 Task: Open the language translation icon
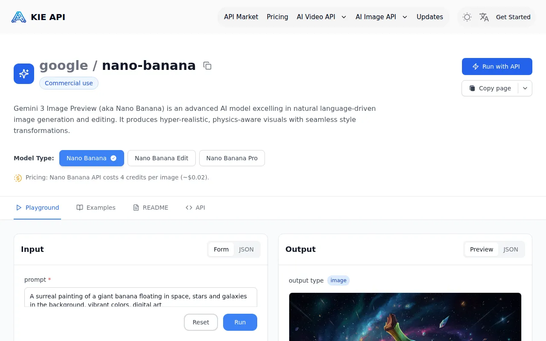tap(484, 17)
